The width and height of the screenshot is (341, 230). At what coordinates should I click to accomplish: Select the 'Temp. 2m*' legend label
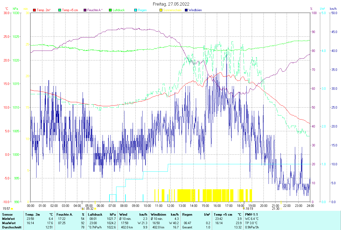tap(44, 10)
